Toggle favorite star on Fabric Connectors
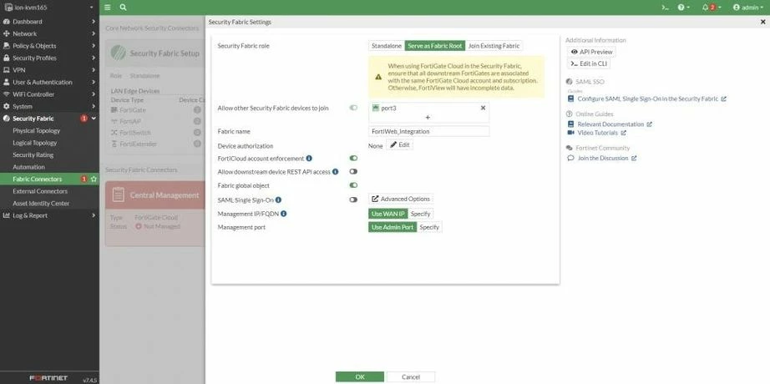 pyautogui.click(x=94, y=179)
